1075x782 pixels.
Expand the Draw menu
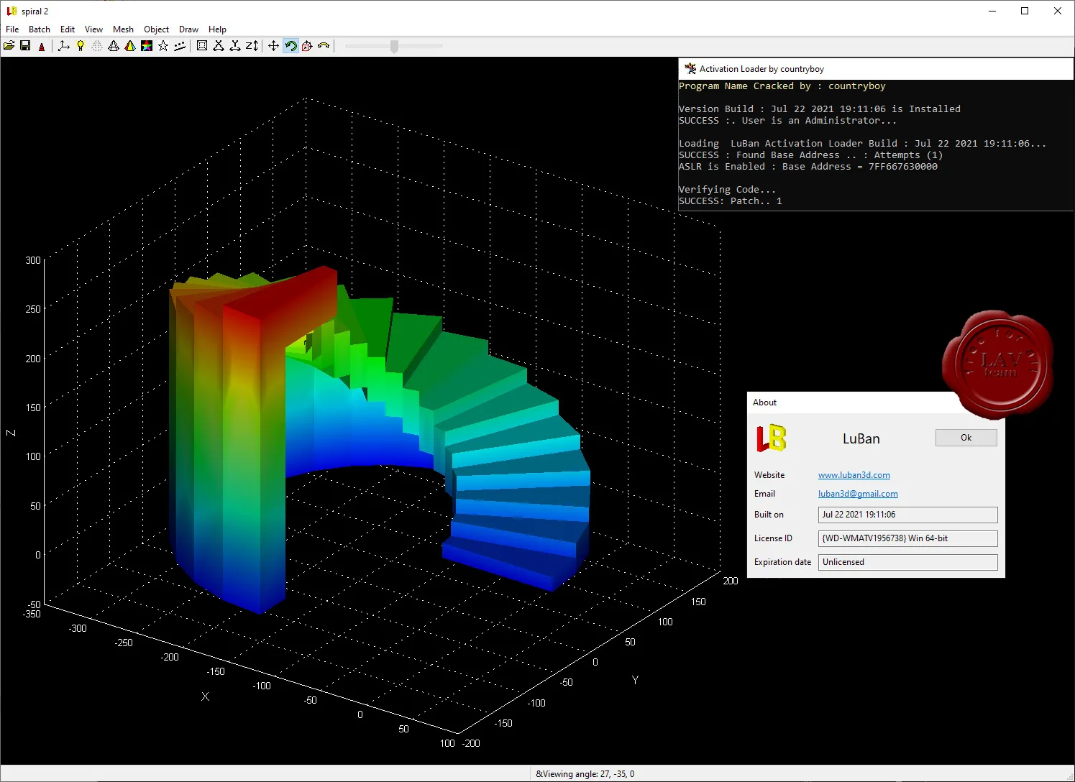point(188,29)
